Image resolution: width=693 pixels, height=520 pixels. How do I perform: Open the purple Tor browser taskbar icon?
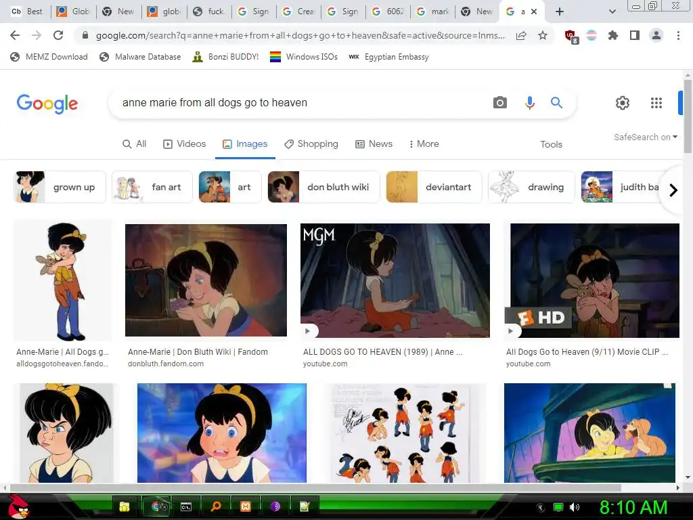click(275, 506)
